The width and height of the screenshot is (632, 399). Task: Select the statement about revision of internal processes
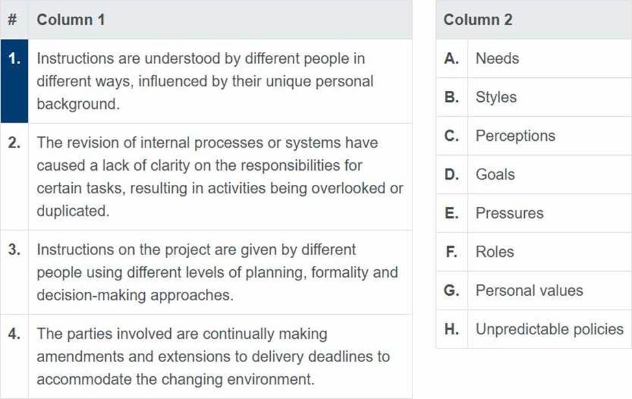point(220,176)
